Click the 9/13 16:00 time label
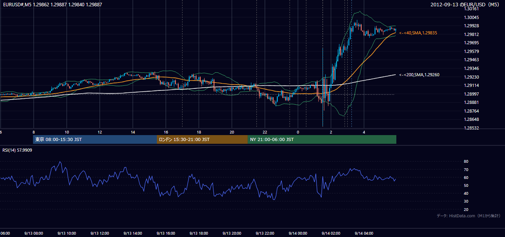The width and height of the screenshot is (505, 237). 166,233
